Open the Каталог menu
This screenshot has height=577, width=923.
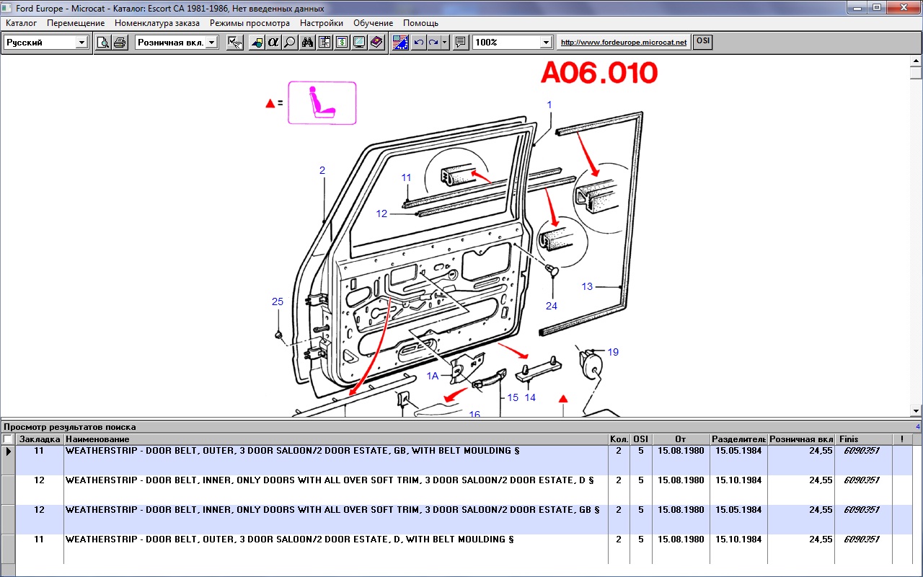(21, 23)
